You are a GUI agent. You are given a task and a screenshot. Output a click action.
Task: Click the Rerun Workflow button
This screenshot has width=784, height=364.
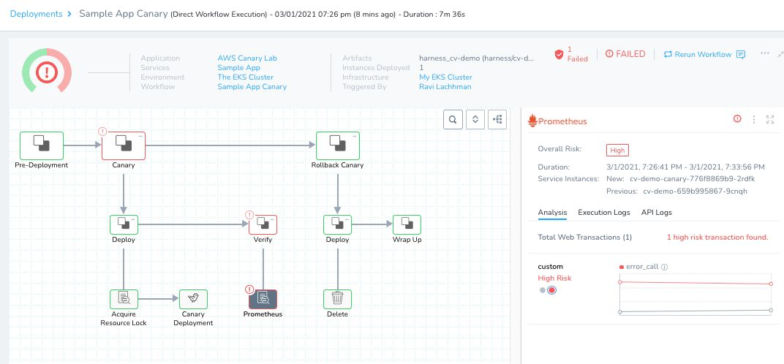698,55
